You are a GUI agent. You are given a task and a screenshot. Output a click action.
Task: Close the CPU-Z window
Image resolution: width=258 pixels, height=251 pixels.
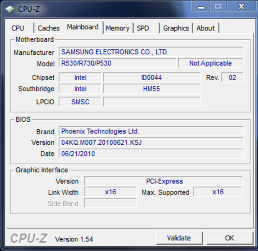241,7
